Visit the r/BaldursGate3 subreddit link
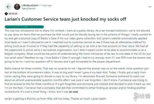The height and width of the screenshot is (104, 154). click(x=30, y=5)
